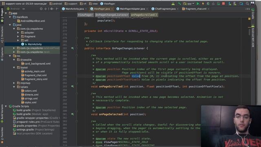Viewport: 261px width, 147px height.
Task: Open the Structure tool window tab
Action: pyautogui.click(x=2, y=35)
